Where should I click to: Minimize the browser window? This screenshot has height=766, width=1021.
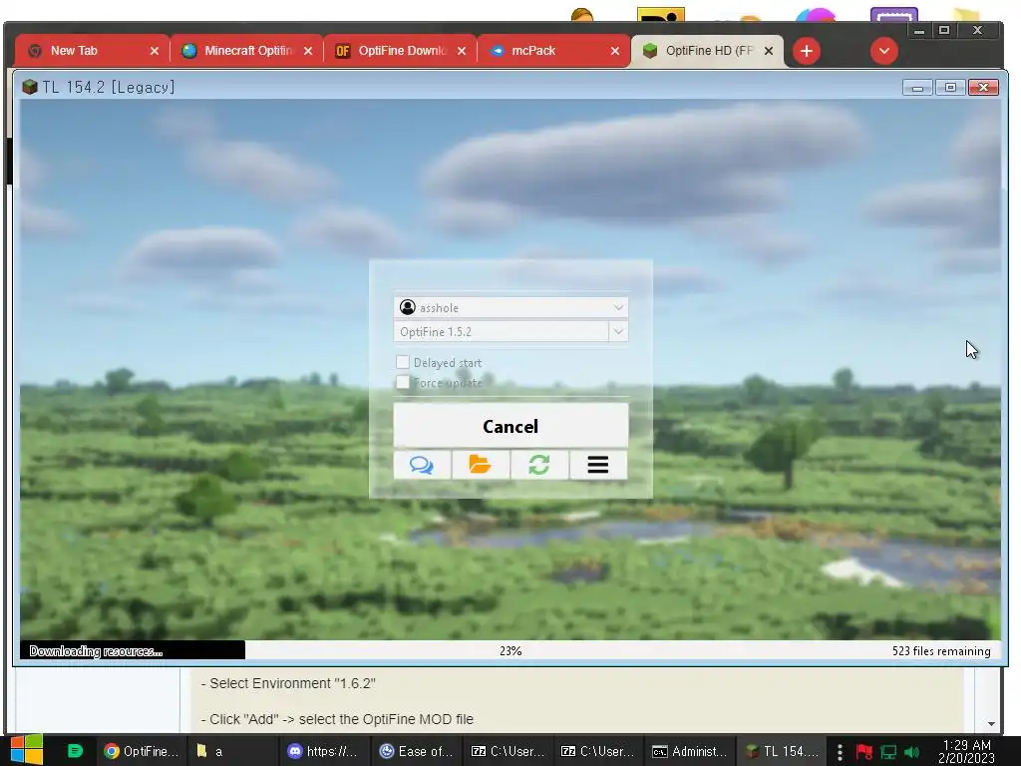(x=918, y=31)
